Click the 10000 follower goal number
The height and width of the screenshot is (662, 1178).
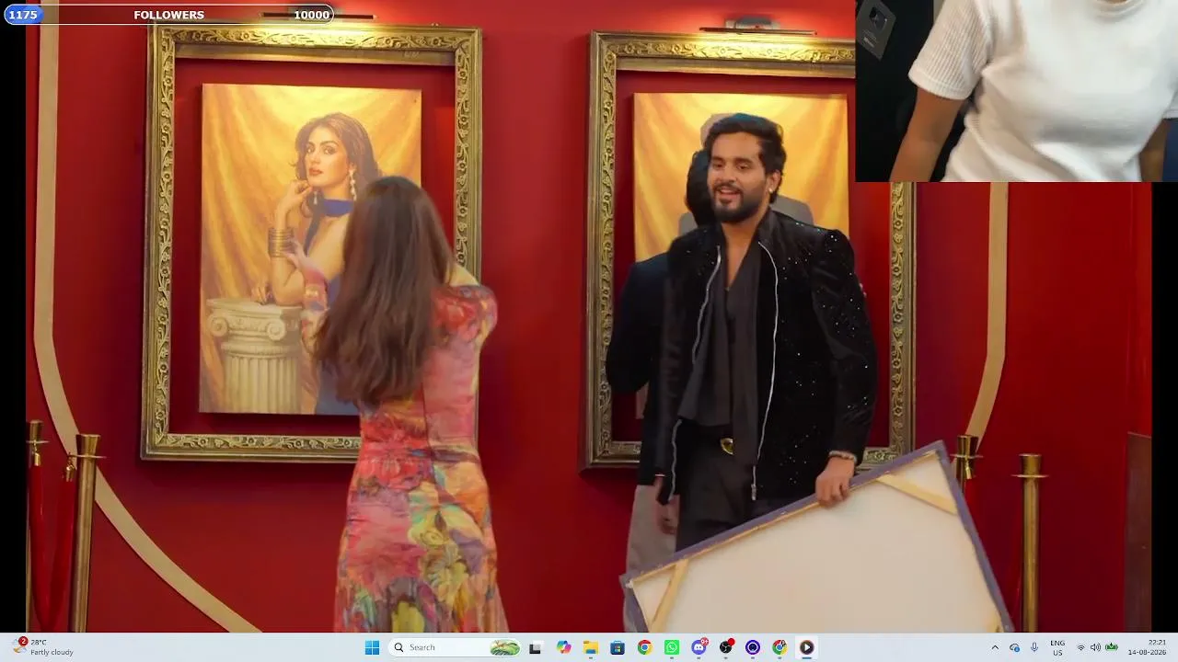click(311, 15)
